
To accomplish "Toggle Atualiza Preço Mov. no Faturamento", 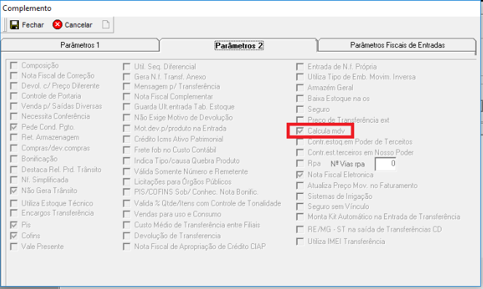I will click(x=300, y=185).
